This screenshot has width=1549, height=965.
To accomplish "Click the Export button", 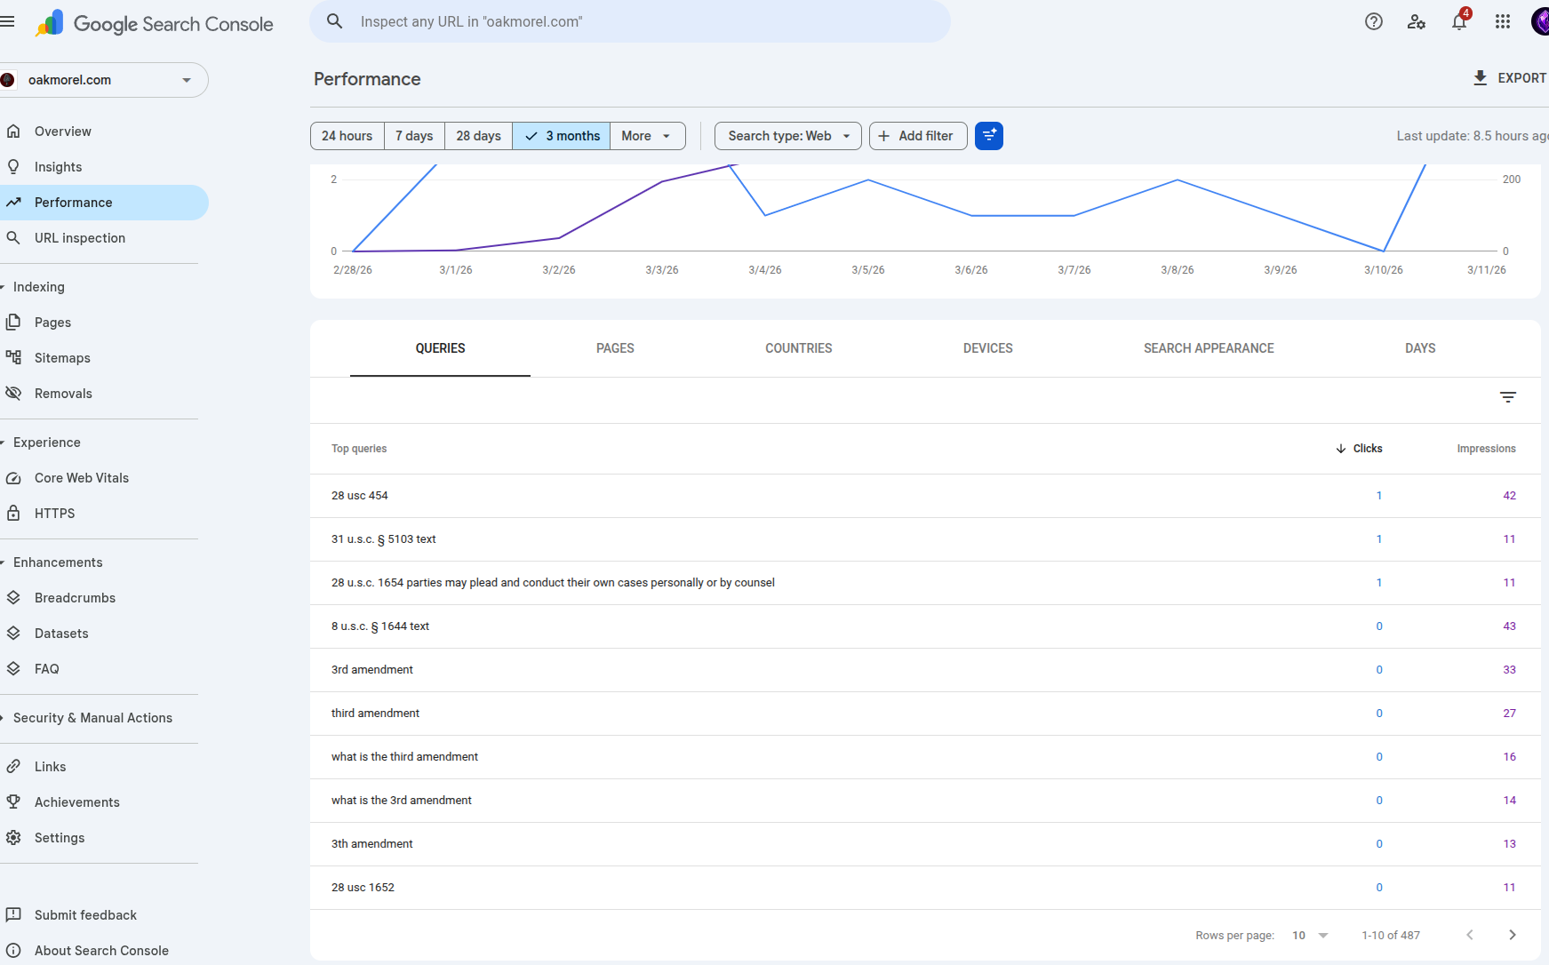I will pyautogui.click(x=1510, y=78).
